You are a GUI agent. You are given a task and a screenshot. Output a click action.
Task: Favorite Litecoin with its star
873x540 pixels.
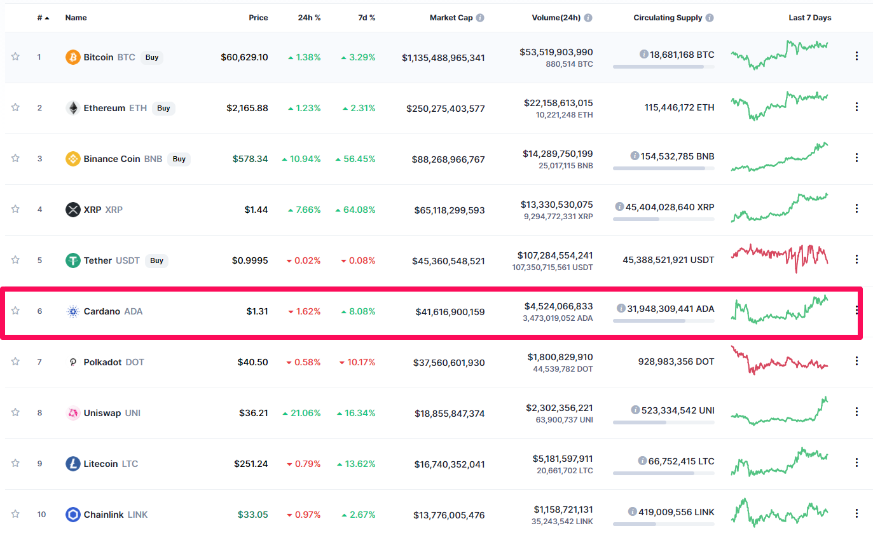(x=15, y=463)
